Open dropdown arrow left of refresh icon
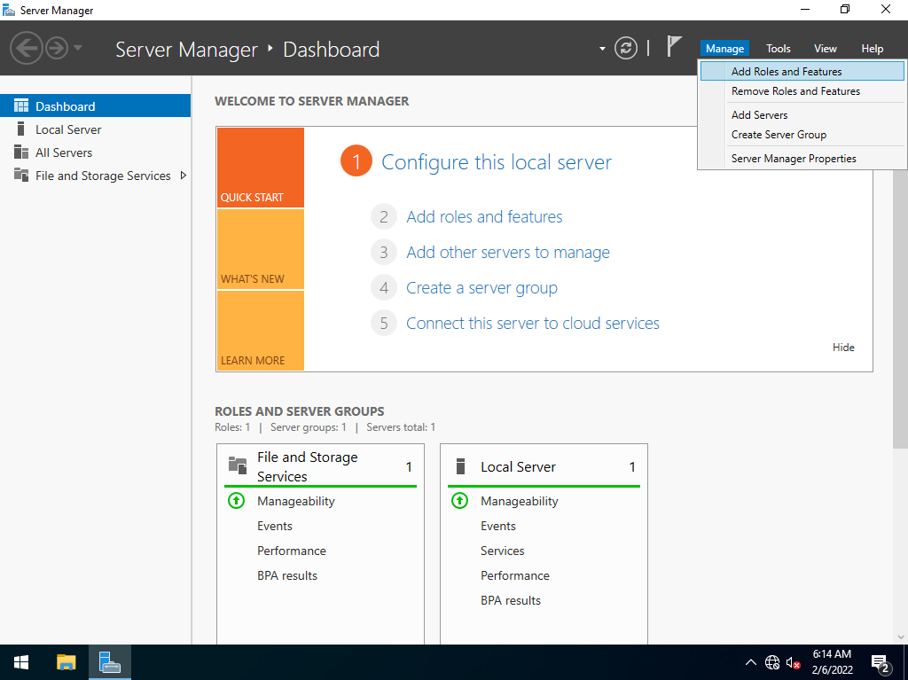Screen dimensions: 908x680 click(x=602, y=49)
